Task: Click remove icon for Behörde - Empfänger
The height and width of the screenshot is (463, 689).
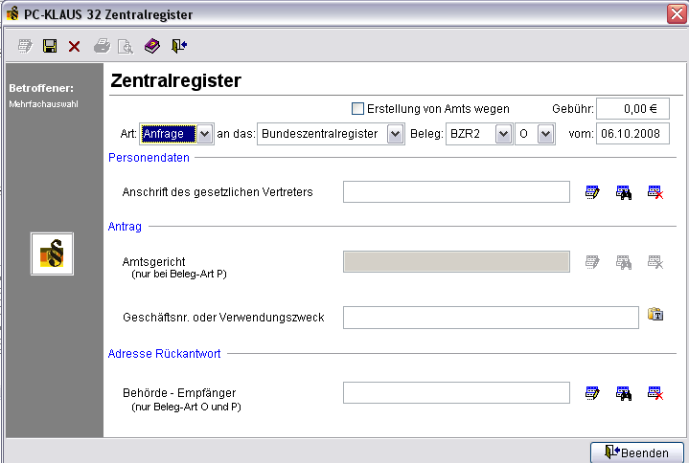Action: click(655, 392)
